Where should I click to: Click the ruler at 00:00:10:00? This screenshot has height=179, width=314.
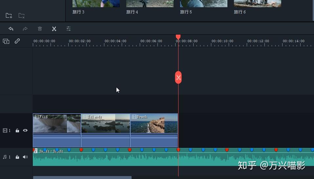(222, 41)
